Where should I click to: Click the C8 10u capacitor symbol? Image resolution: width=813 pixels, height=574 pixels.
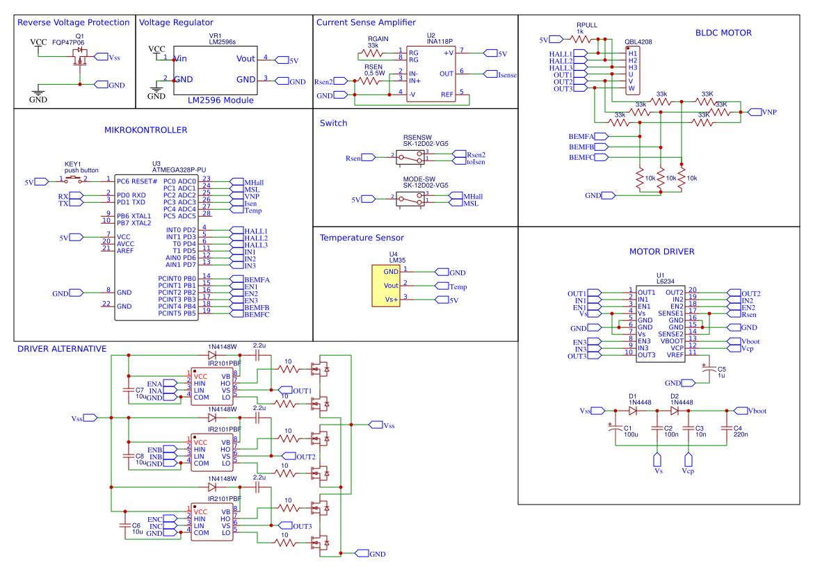(128, 456)
